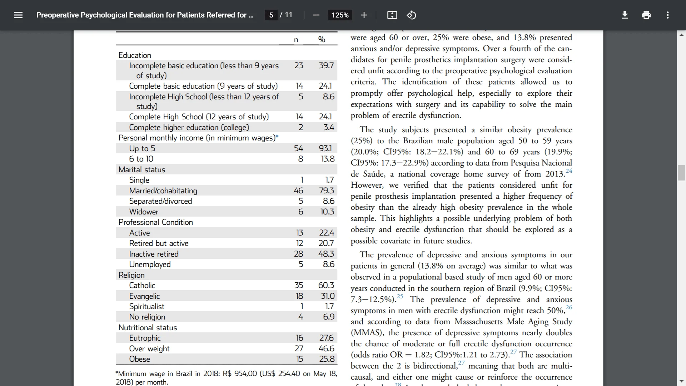Print the document
Viewport: 686px width, 386px height.
point(646,15)
